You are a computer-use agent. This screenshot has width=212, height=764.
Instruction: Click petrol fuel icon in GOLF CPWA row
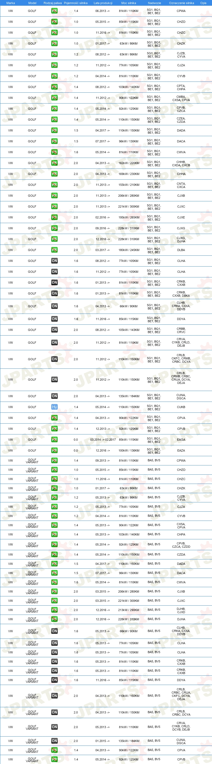point(54,11)
